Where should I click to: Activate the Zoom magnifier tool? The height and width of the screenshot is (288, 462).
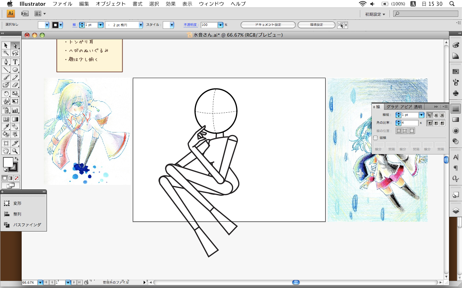(15, 151)
